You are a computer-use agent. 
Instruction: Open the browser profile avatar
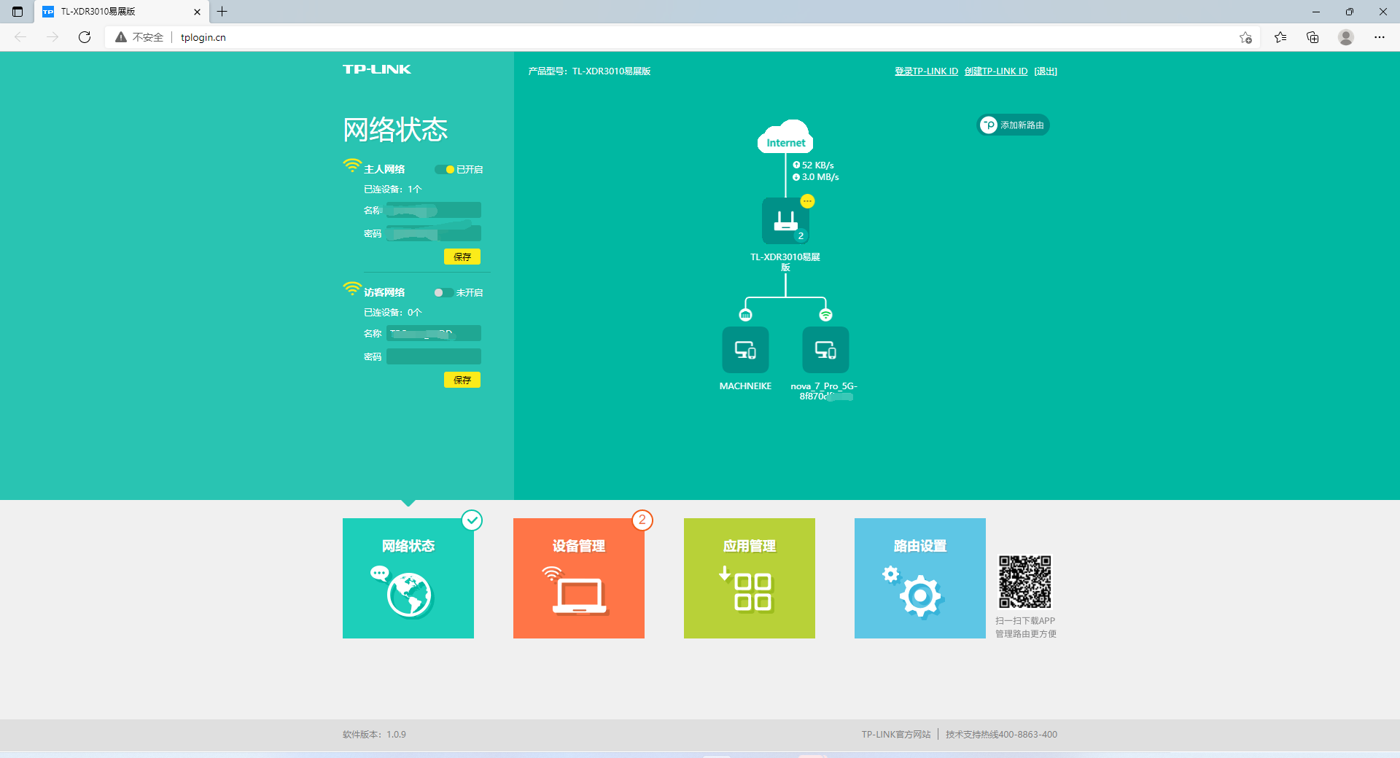[1346, 37]
